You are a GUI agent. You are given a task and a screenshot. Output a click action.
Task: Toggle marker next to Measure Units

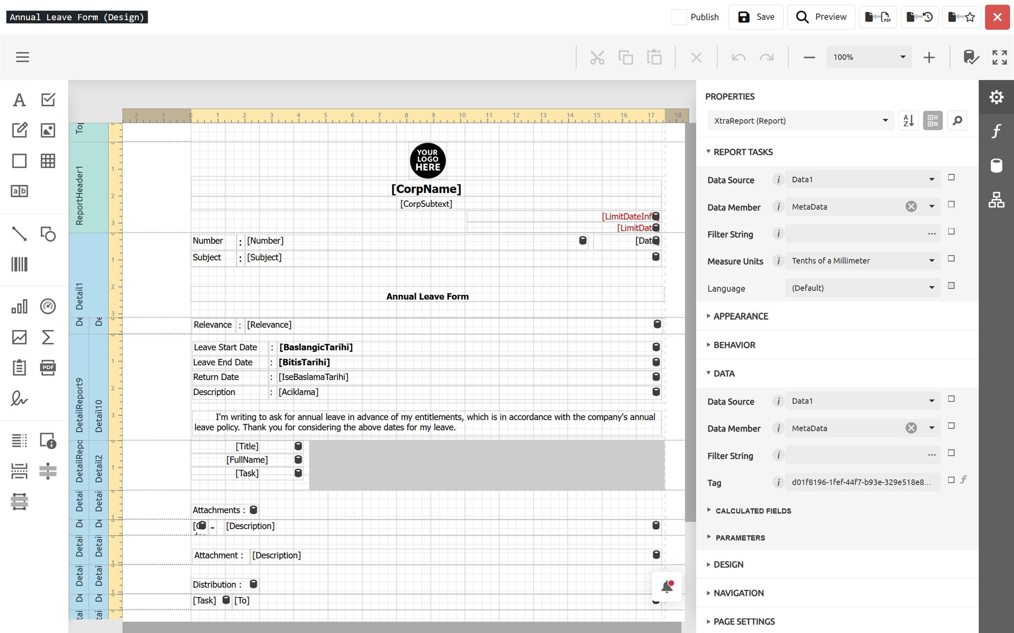951,258
